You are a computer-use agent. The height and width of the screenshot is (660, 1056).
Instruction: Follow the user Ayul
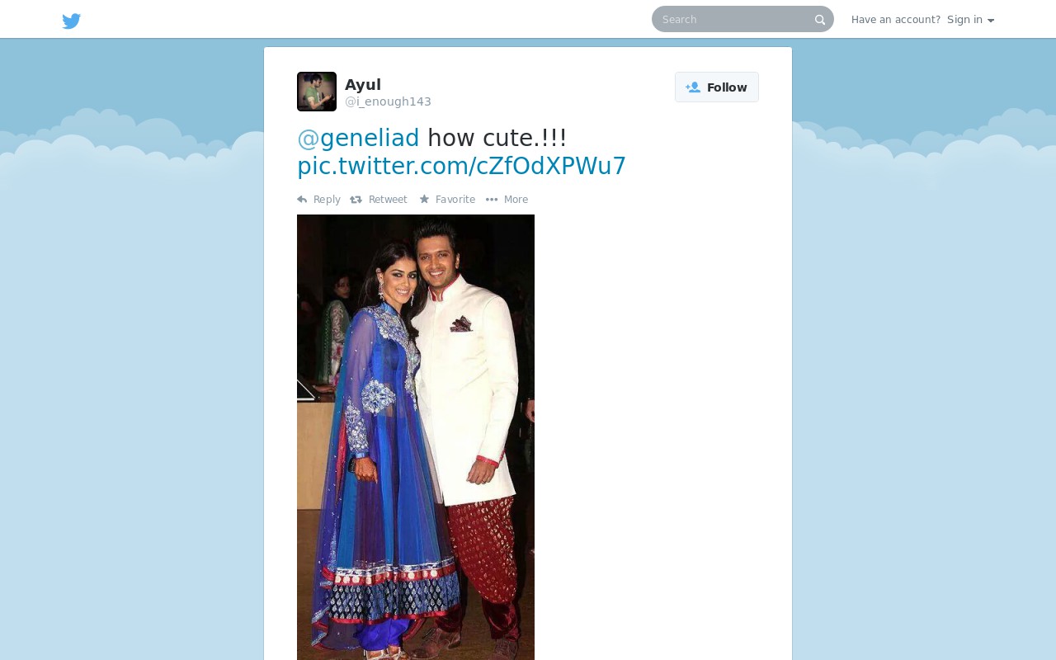717,87
